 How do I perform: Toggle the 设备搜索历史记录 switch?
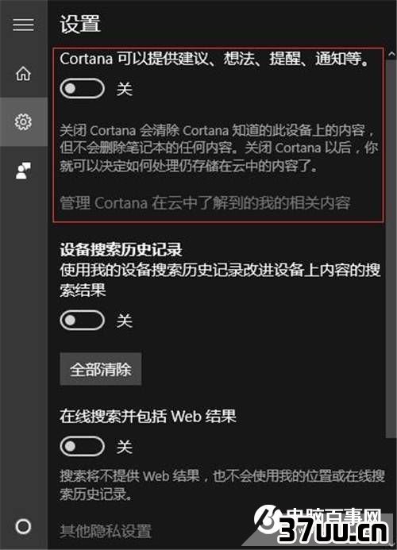point(83,321)
